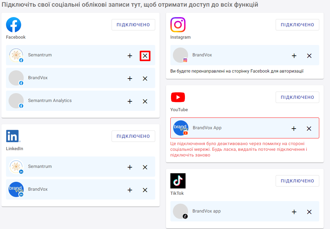Remove TikTok BrandVox app connection

click(x=309, y=212)
